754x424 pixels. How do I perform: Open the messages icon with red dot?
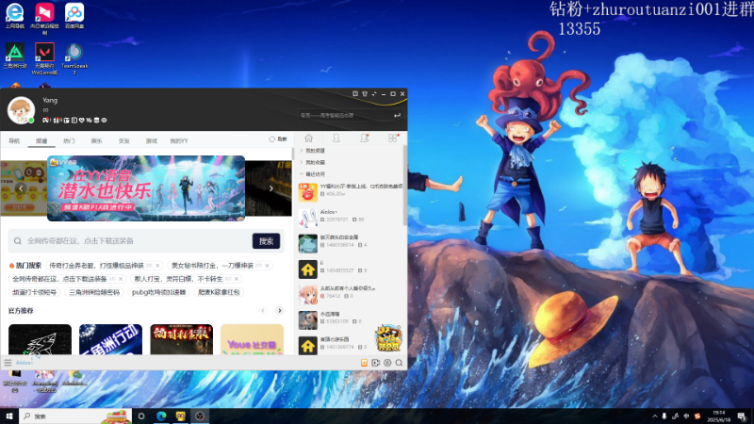[365, 139]
